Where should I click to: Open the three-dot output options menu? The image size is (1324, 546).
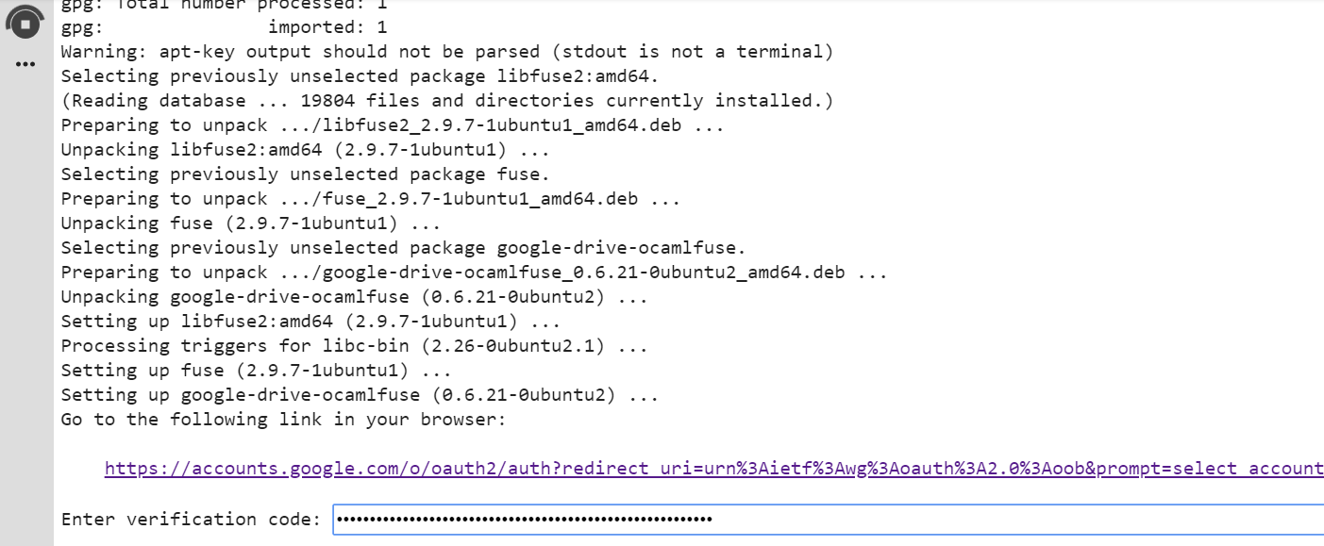click(25, 64)
